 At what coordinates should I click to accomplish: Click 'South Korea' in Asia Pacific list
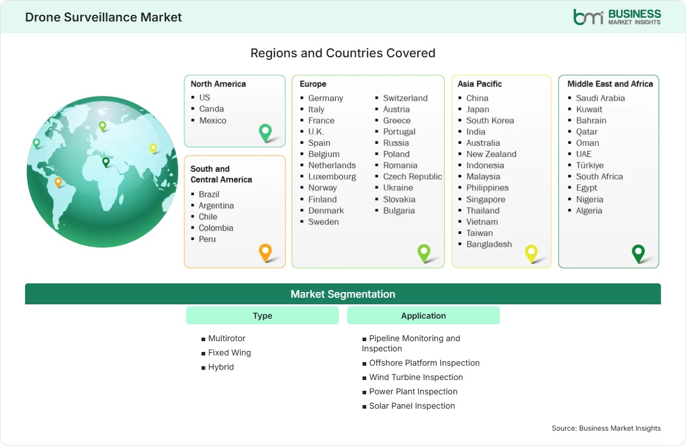pos(490,121)
